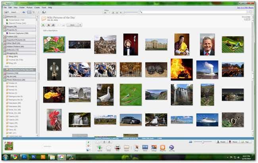Click the Upload icon in bottom toolbar
Image resolution: width=258 pixels, height=163 pixels.
click(99, 147)
